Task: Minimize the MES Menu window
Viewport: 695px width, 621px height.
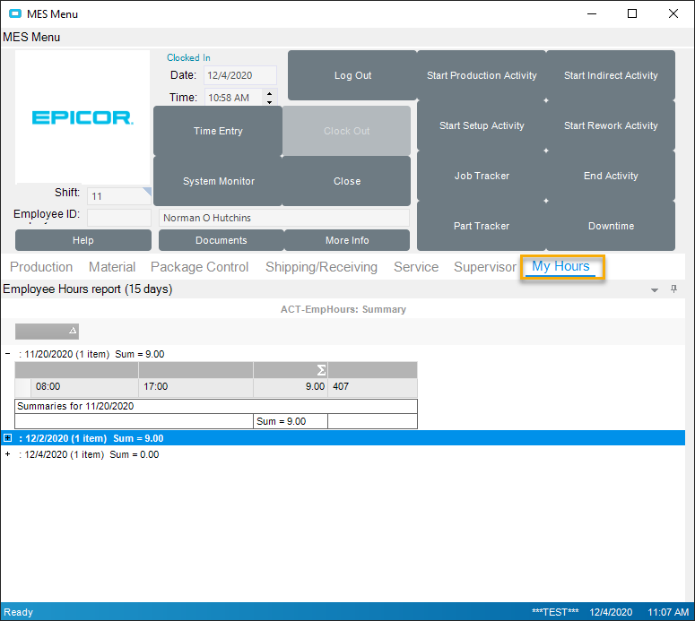Action: click(x=592, y=13)
